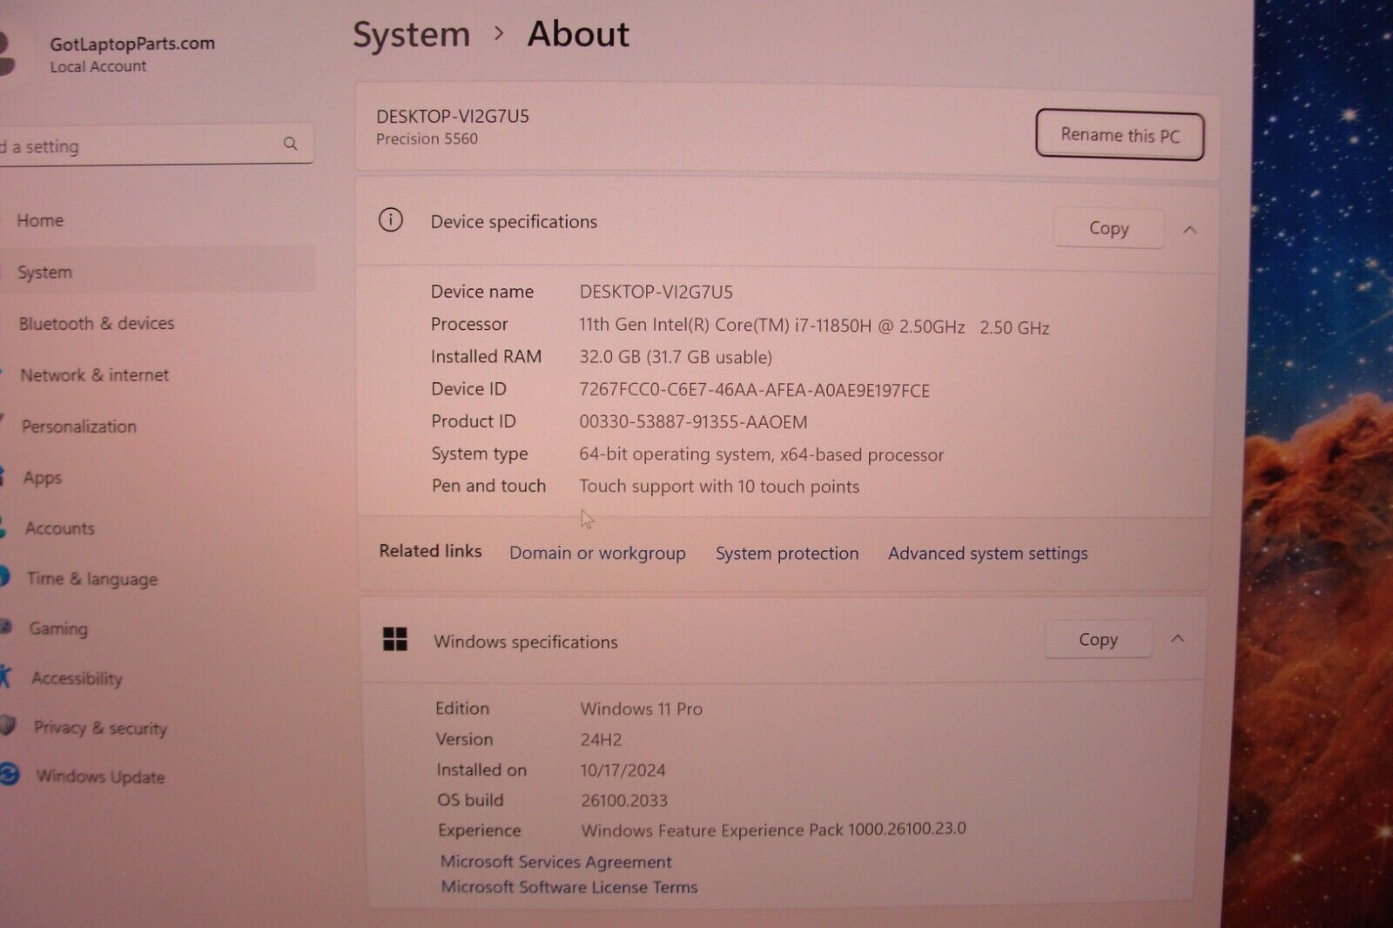
Task: Open Home in the settings sidebar
Action: click(40, 220)
